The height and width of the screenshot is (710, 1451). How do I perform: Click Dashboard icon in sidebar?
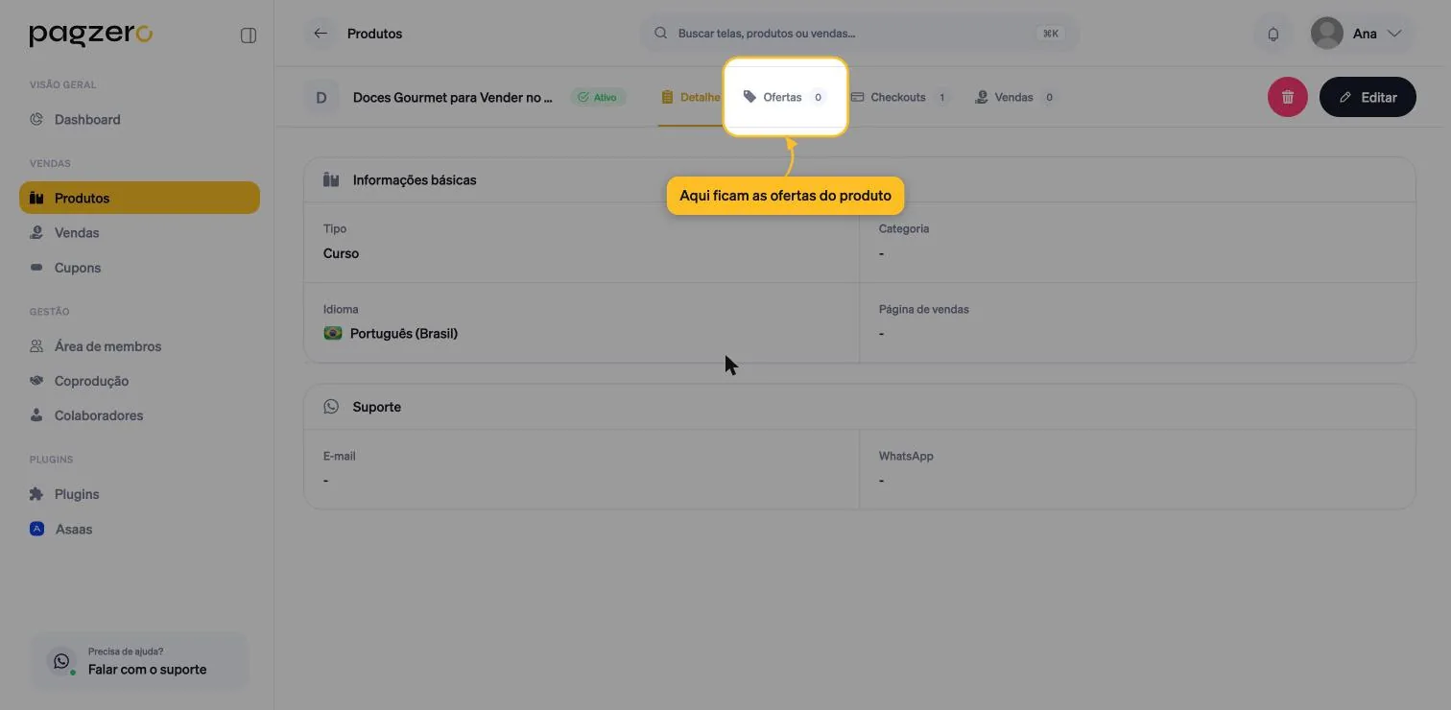click(36, 120)
